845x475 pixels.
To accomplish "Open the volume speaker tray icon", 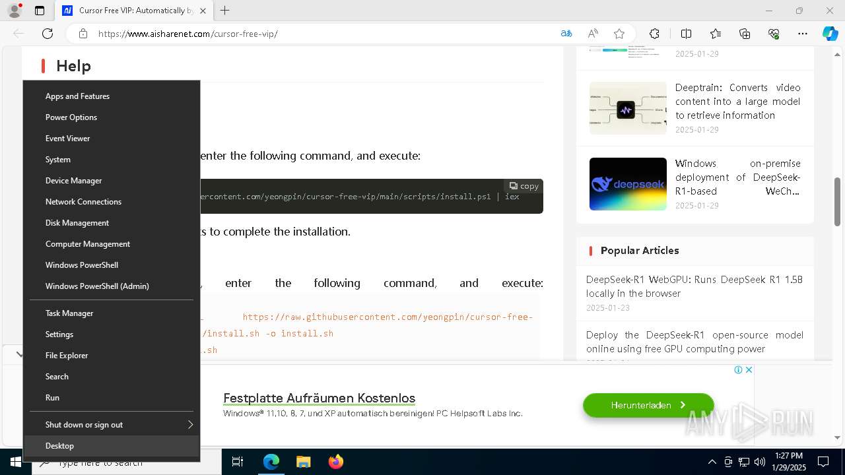I will point(760,462).
